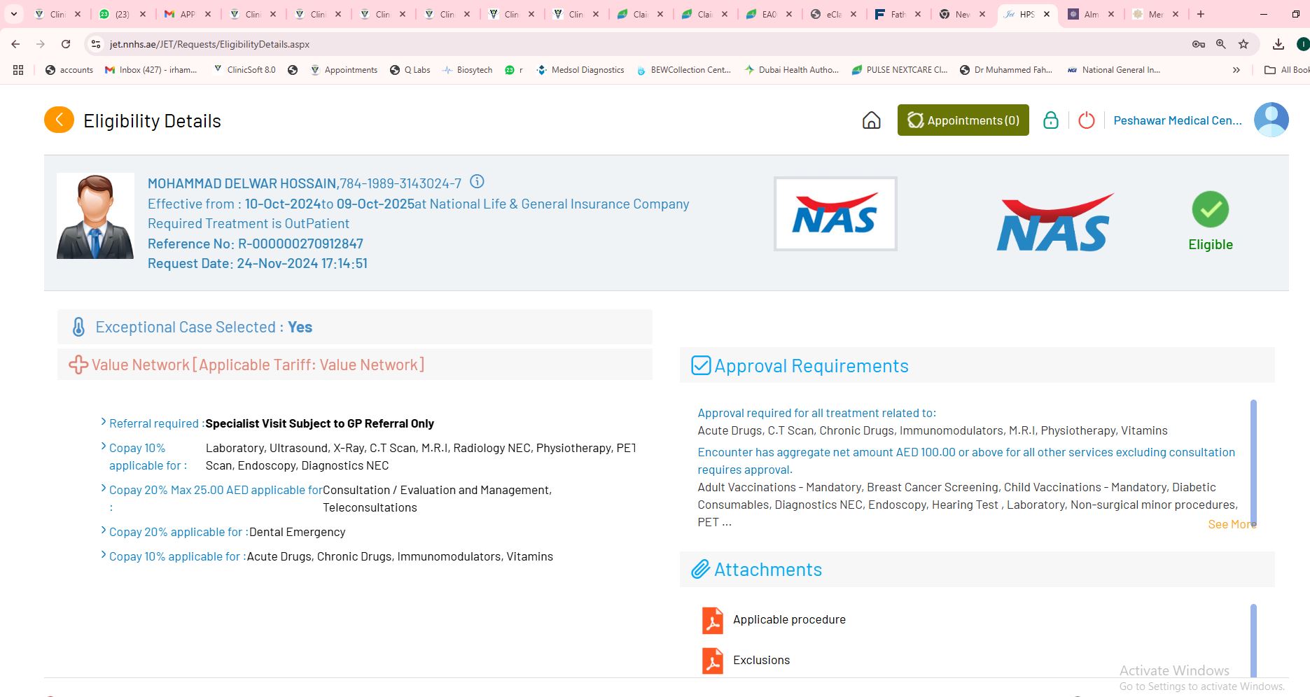Expand Copay 20% Dental Emergency chevron
The width and height of the screenshot is (1310, 697).
click(x=104, y=530)
